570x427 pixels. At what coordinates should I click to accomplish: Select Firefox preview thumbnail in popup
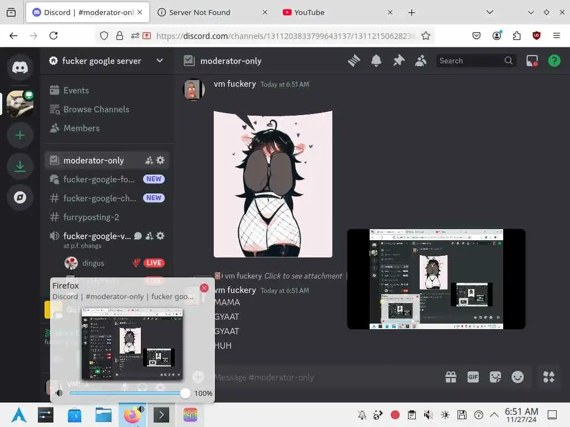[x=132, y=344]
